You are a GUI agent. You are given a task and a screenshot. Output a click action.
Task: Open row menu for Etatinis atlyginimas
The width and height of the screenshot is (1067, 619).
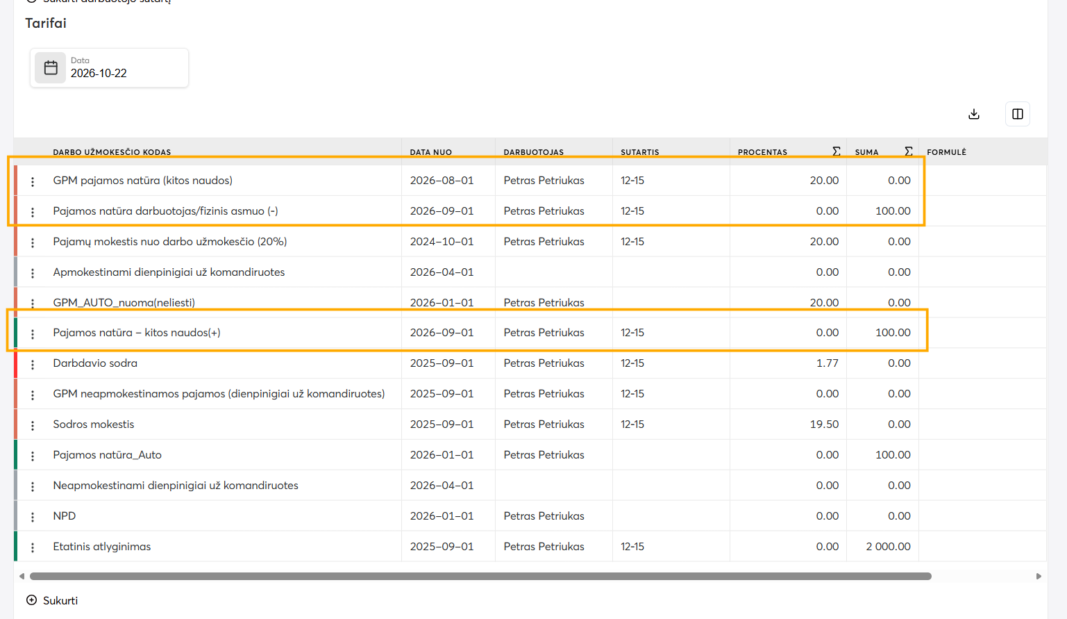pos(33,548)
